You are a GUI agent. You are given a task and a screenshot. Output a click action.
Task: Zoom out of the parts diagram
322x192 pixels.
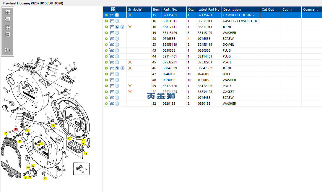point(8,19)
